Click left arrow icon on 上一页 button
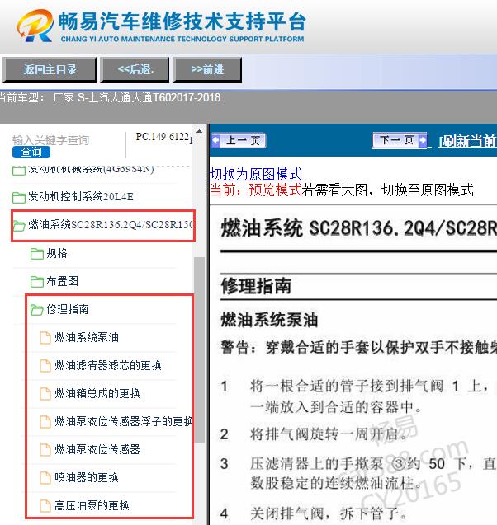497x525 pixels. click(216, 140)
